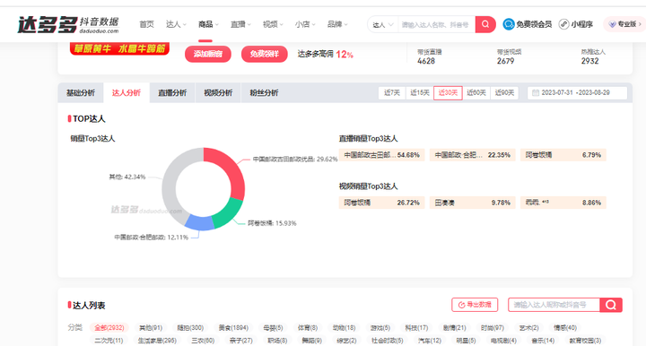Expand the 直播 navigation menu

click(240, 24)
